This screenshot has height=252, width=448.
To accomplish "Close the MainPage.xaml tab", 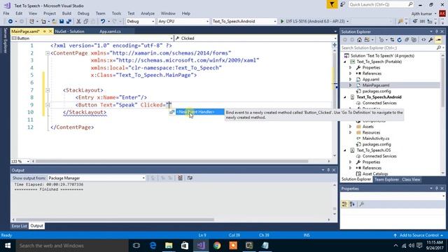I will [x=50, y=31].
